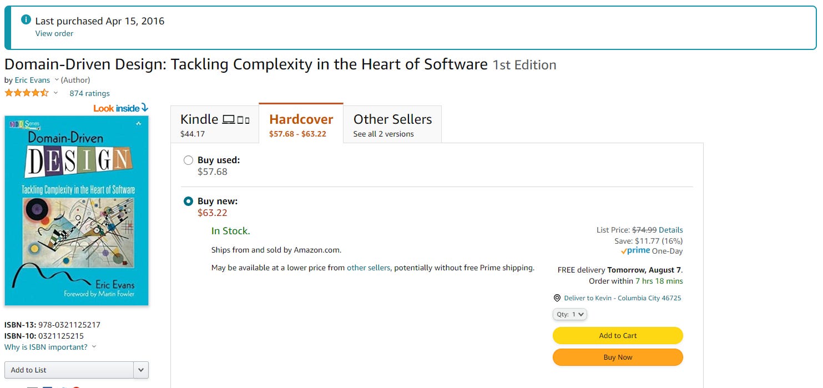Viewport: 823px width, 388px height.
Task: Click the Domain-Driven Design book cover image
Action: click(77, 210)
